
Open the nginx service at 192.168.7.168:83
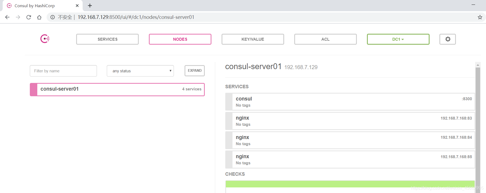350,121
